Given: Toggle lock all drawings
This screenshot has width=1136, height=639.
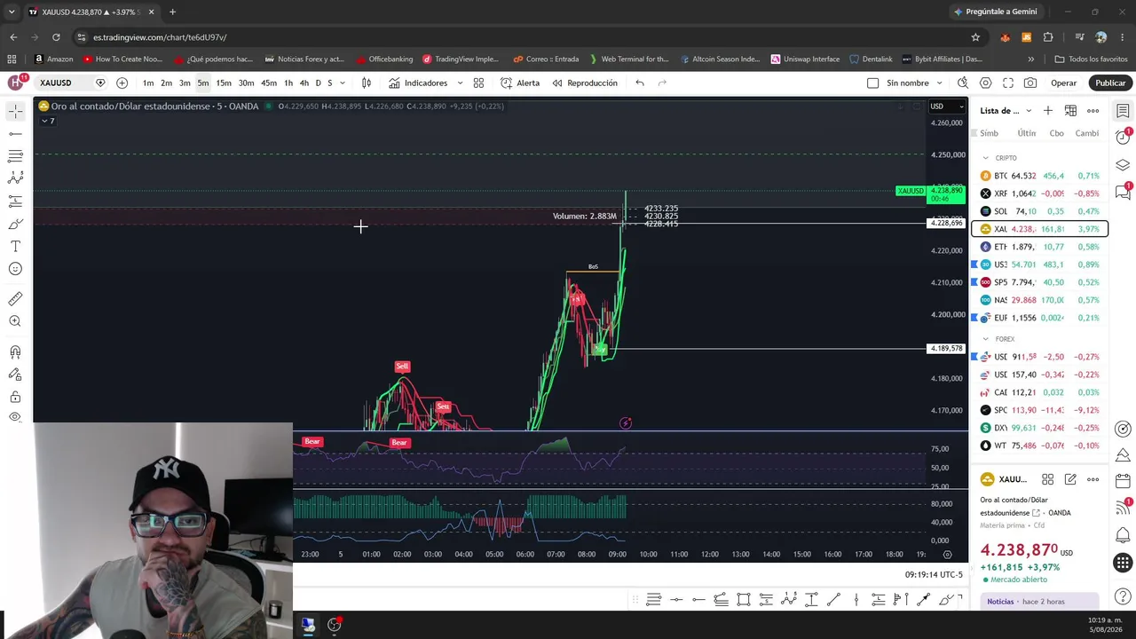Looking at the screenshot, I should coord(15,397).
